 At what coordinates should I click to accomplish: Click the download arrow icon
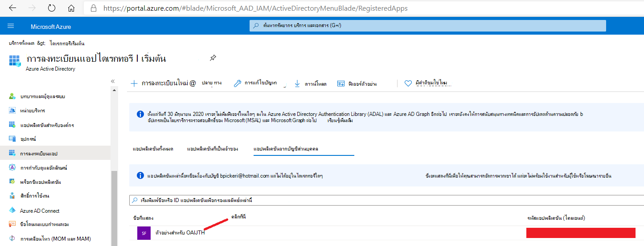pyautogui.click(x=297, y=83)
